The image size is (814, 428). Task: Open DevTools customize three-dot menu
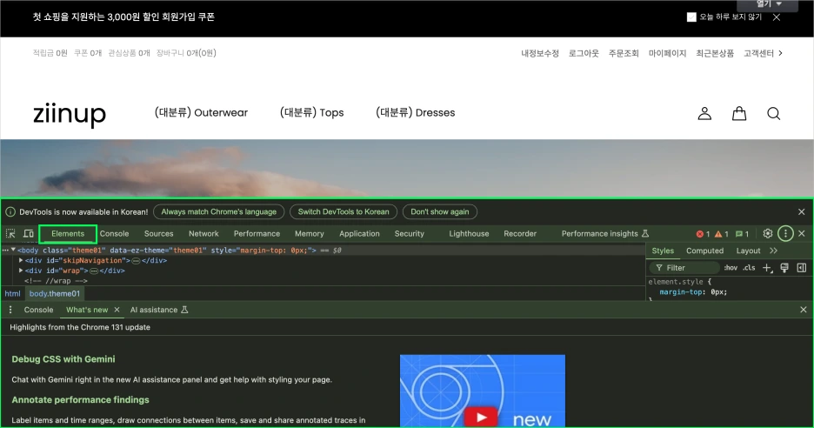[x=785, y=234]
